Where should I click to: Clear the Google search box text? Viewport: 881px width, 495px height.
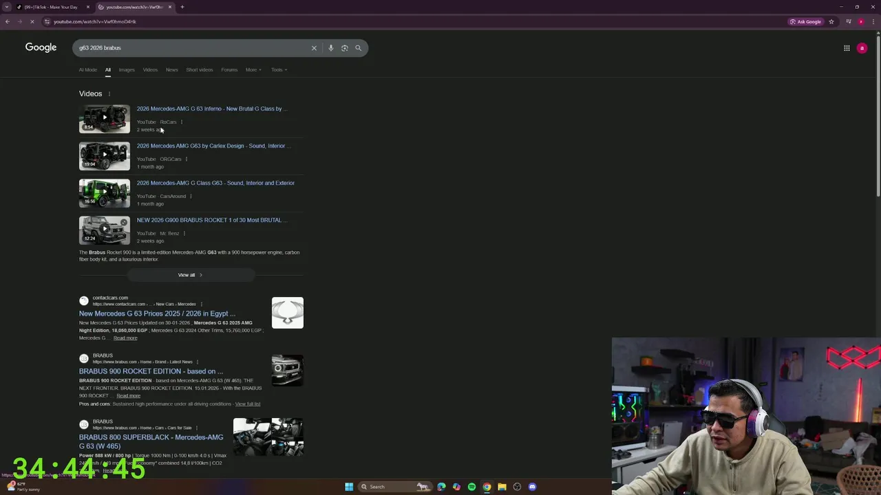[x=314, y=48]
